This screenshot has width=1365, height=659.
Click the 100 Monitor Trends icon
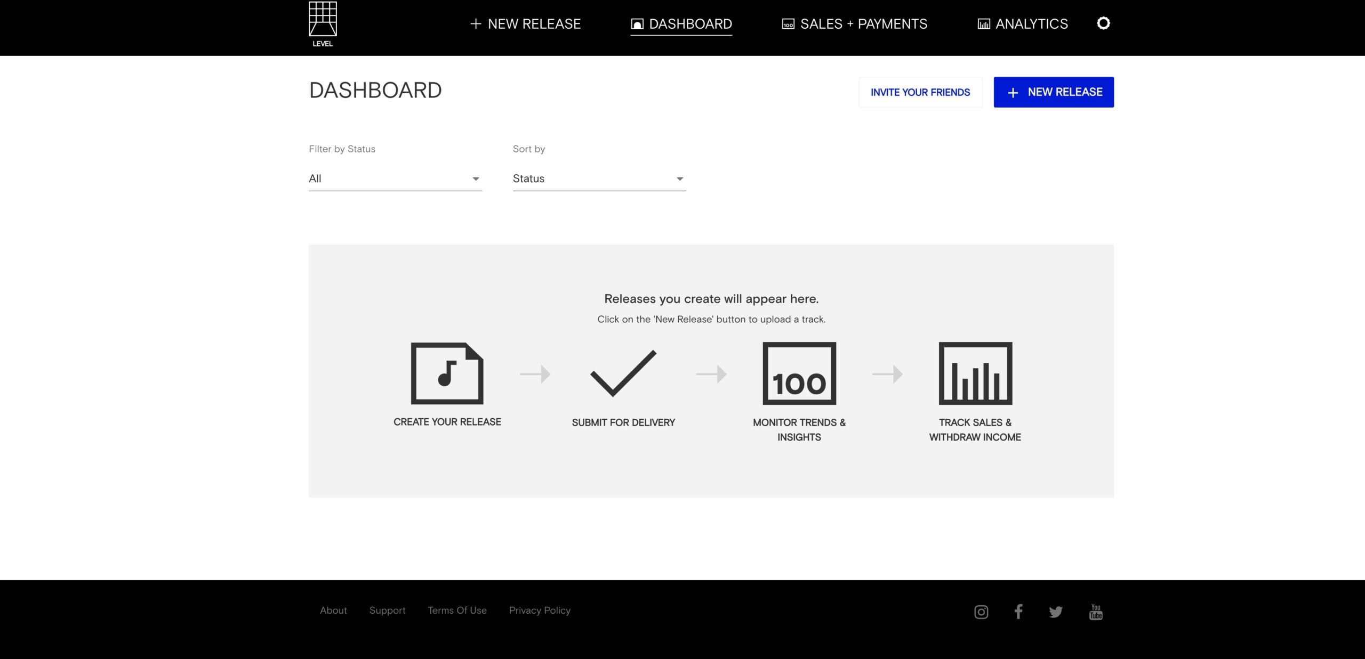point(799,373)
